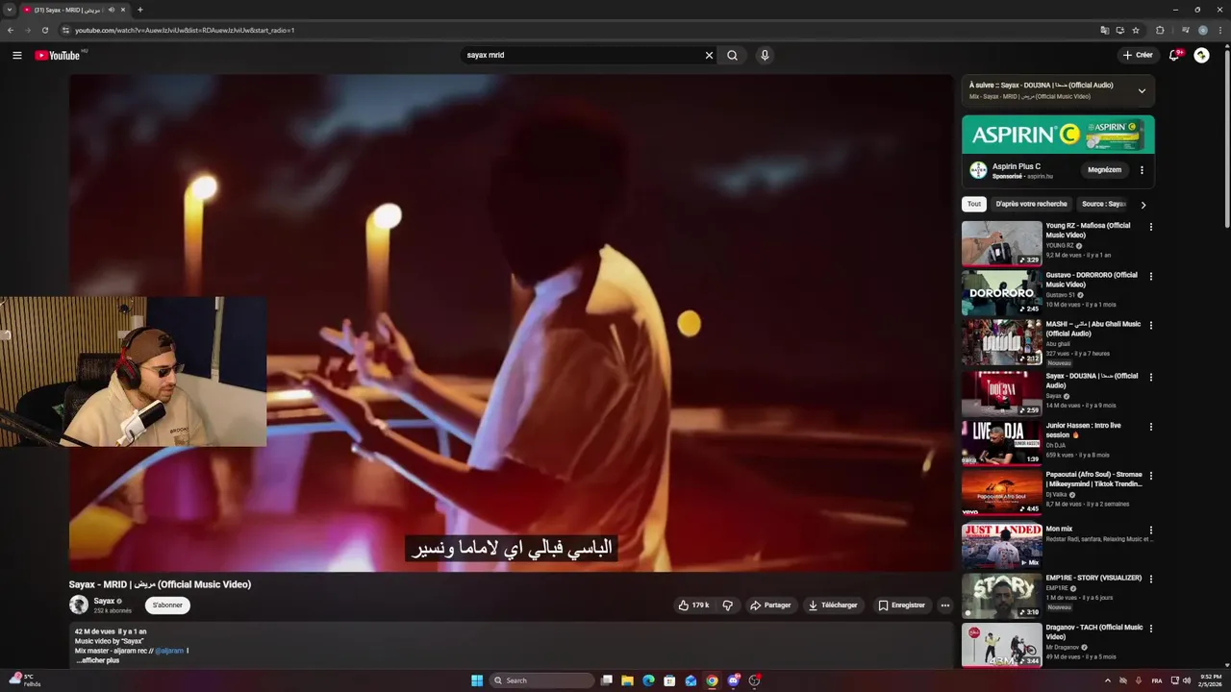1231x692 pixels.
Task: Open Papaoutai (Afro Soul) video thumbnail
Action: tap(1001, 492)
